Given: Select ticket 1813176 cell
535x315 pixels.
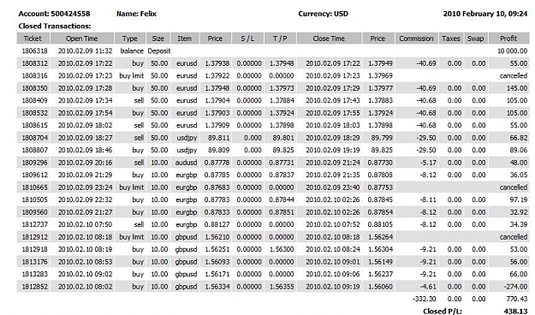Looking at the screenshot, I should pos(35,262).
